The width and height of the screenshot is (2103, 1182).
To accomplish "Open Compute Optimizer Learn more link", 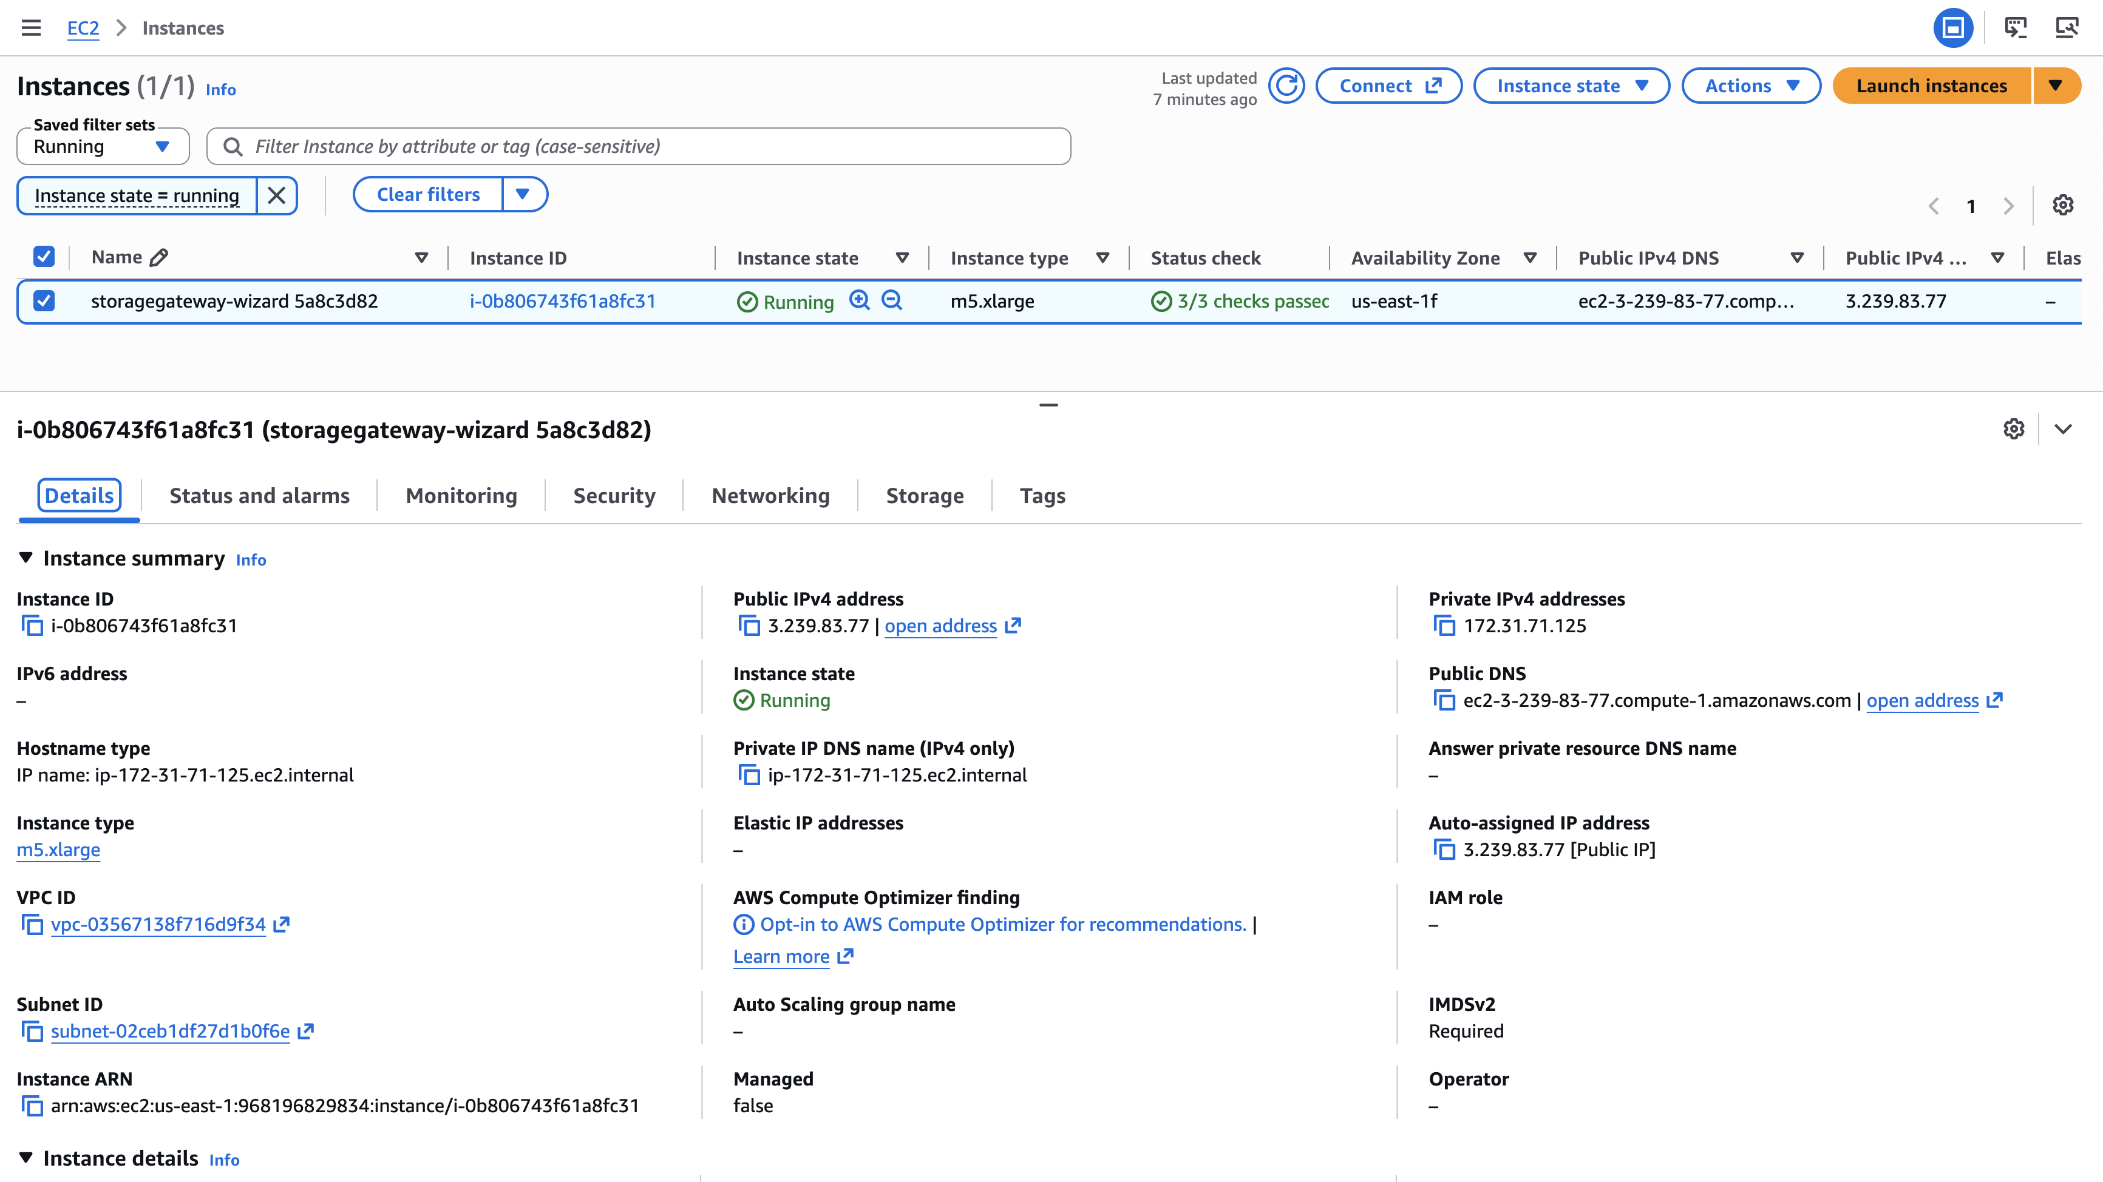I will (x=781, y=957).
